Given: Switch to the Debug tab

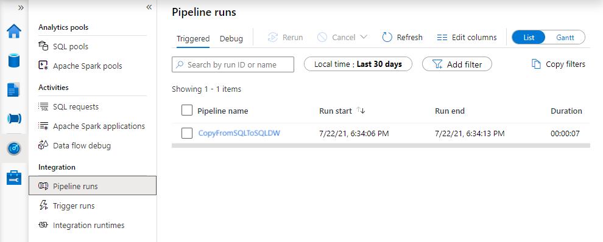Looking at the screenshot, I should tap(231, 38).
